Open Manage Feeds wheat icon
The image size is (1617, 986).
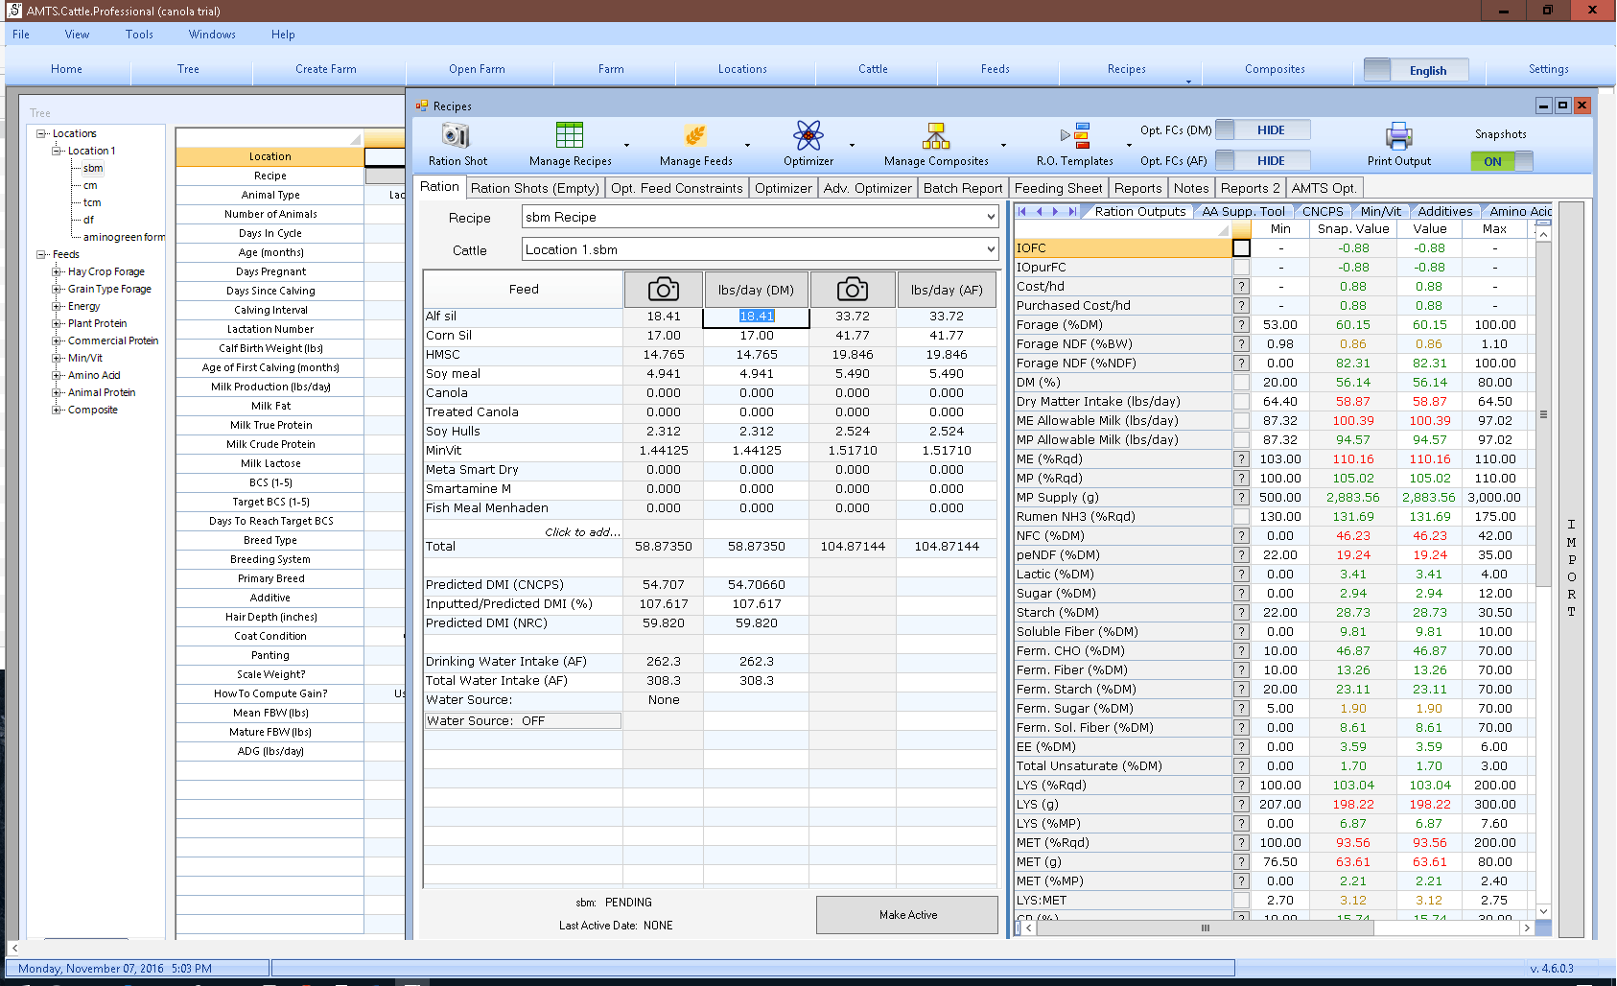695,135
